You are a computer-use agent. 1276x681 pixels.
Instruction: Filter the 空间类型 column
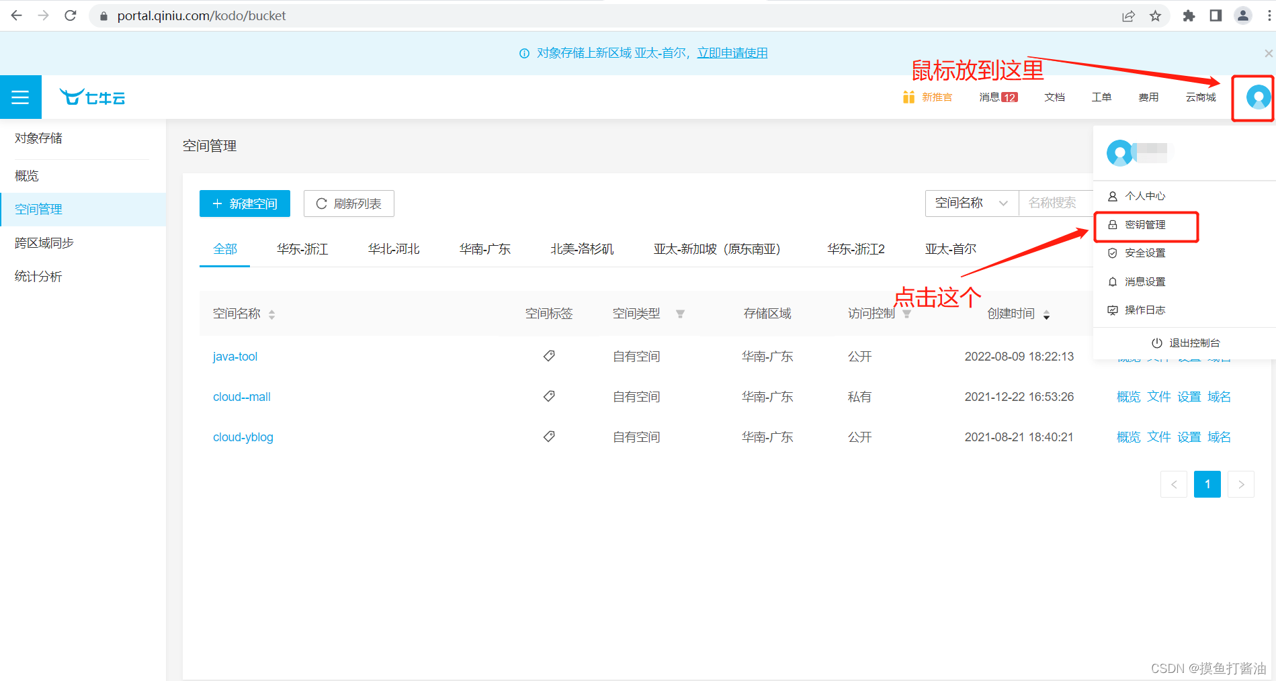(680, 314)
